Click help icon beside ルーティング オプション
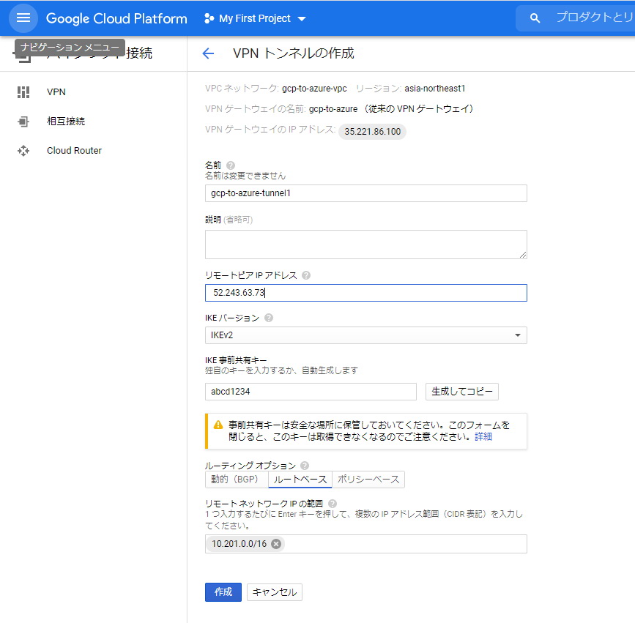The width and height of the screenshot is (635, 623). 305,466
